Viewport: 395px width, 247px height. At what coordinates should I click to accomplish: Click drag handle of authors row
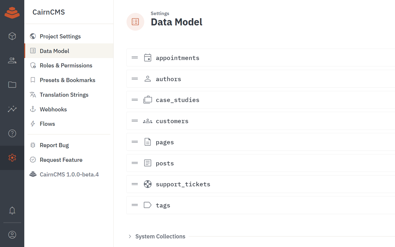pyautogui.click(x=135, y=79)
